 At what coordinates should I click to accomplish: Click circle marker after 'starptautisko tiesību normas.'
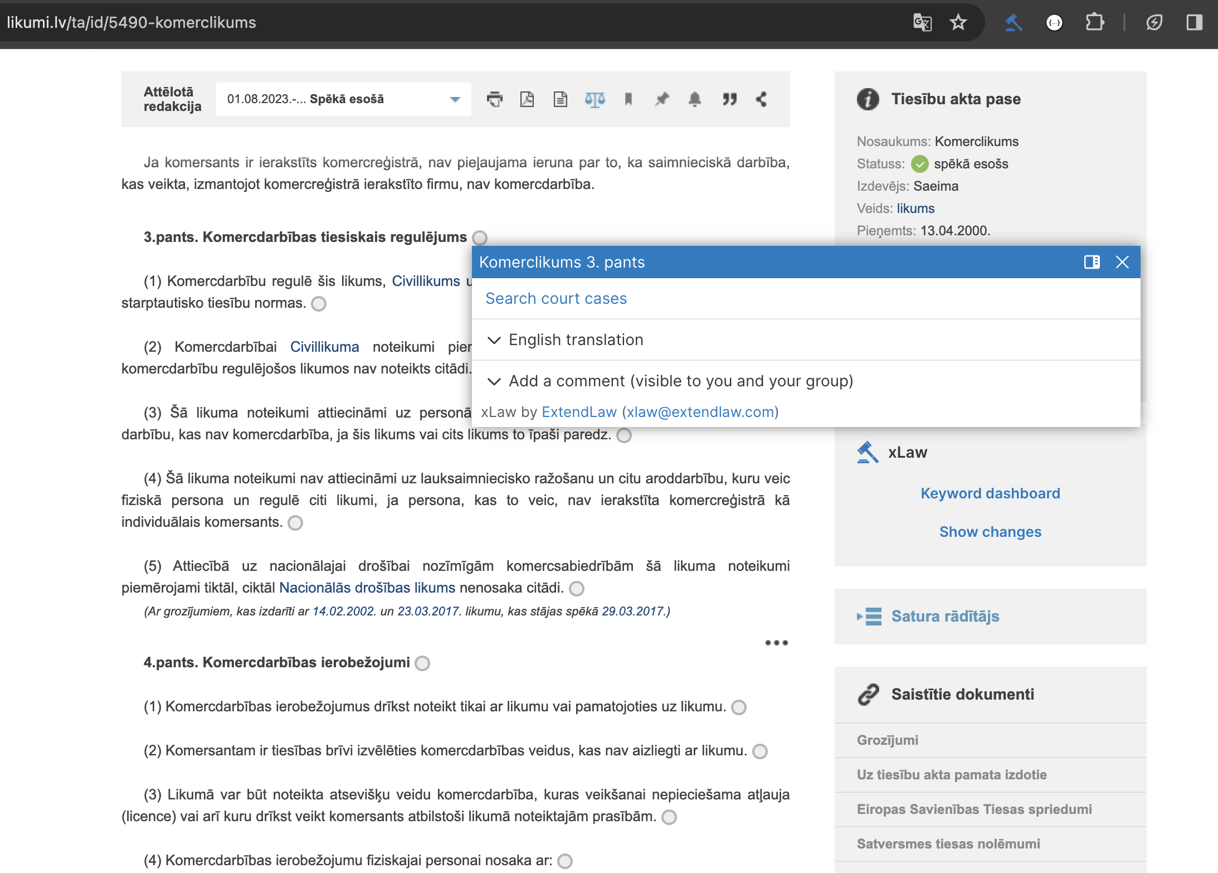[319, 304]
